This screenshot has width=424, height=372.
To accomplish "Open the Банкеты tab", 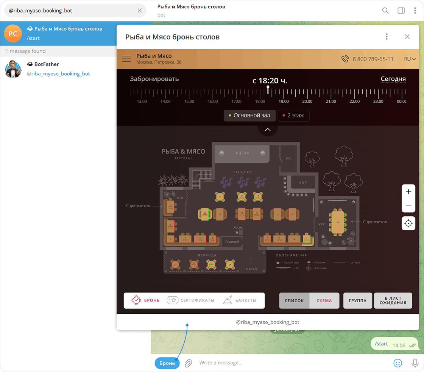I will coord(240,300).
